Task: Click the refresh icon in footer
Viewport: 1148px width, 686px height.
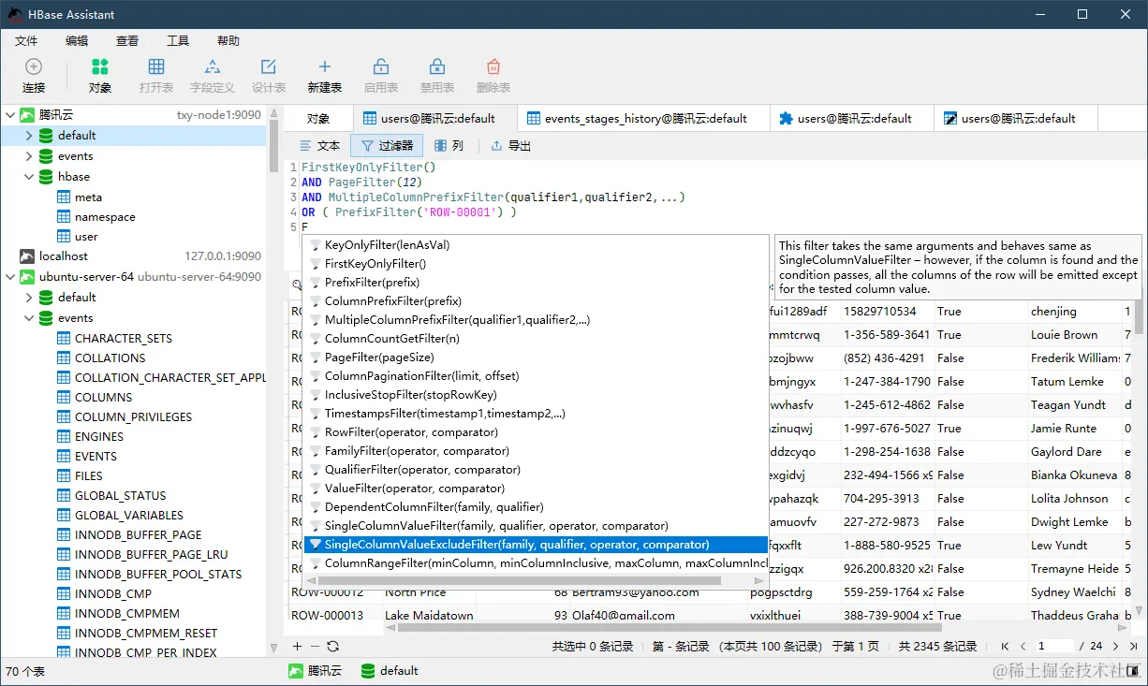Action: (332, 646)
